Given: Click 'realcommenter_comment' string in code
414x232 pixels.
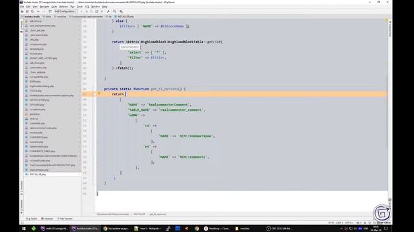Looking at the screenshot, I should [181, 110].
